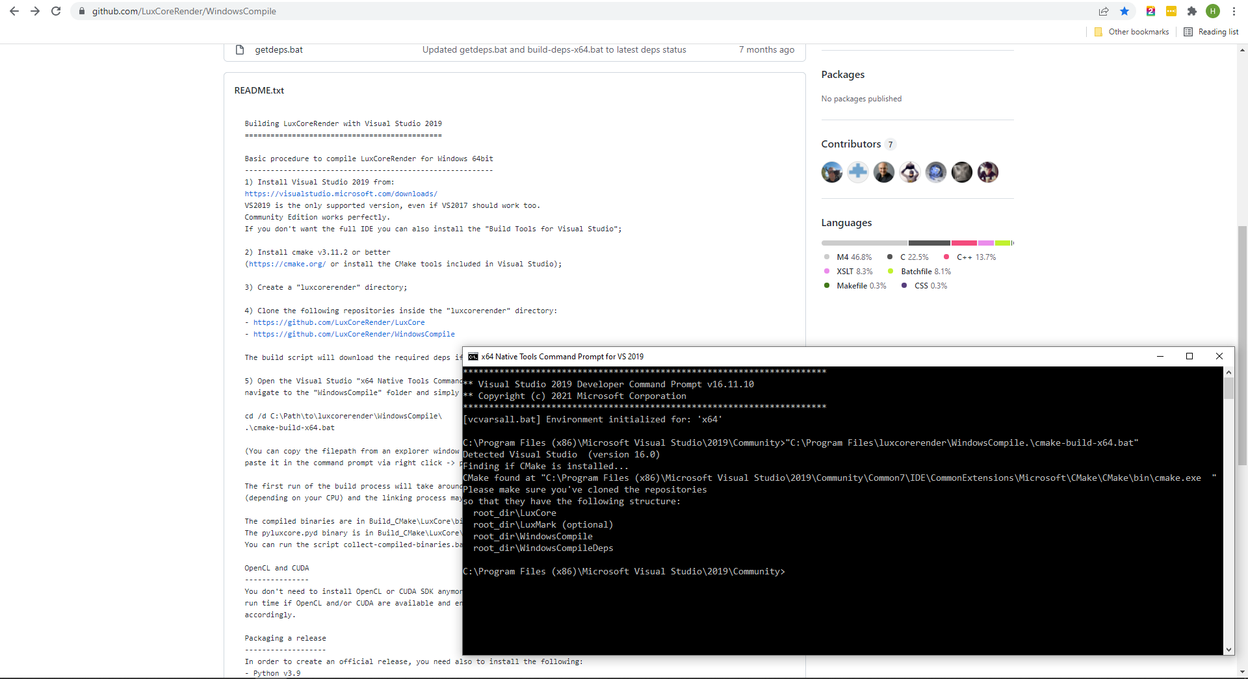This screenshot has height=679, width=1248.
Task: Click the green profile avatar H
Action: point(1212,11)
